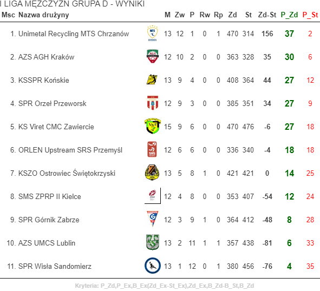Image resolution: width=320 pixels, height=291 pixels.
Task: Click the green P_Zd column header
Action: 289,15
